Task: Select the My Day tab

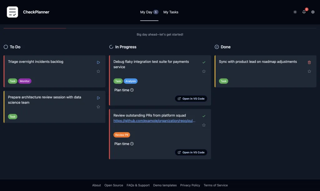Action: (x=146, y=12)
